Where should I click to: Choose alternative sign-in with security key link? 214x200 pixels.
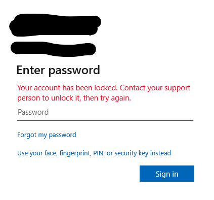coord(94,153)
